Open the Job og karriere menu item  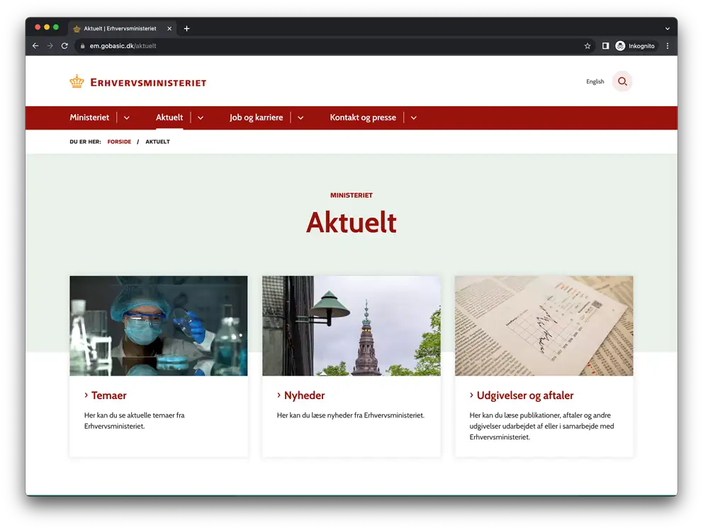click(256, 117)
